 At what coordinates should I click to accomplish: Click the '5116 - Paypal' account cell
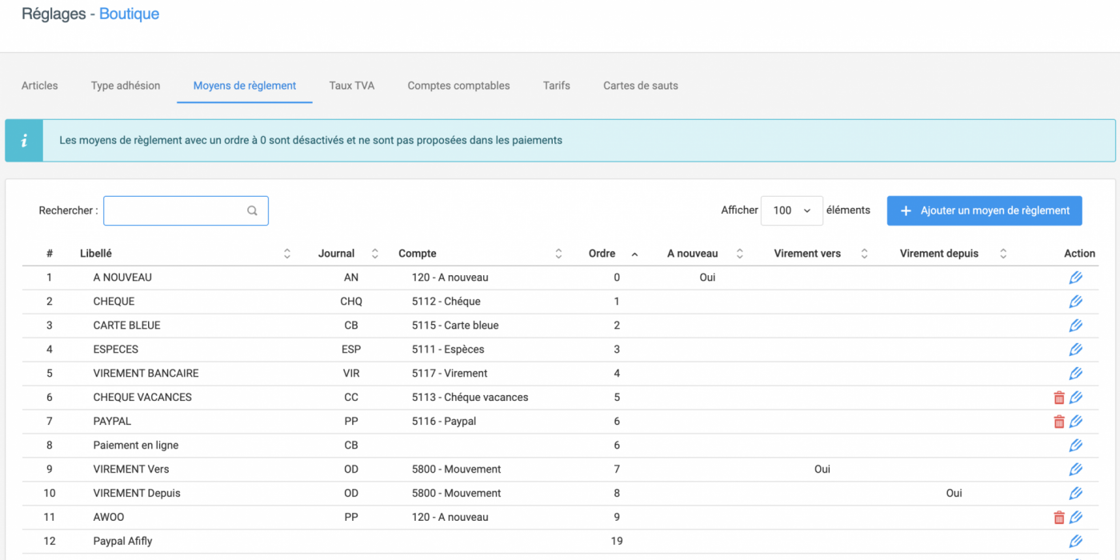[x=443, y=422]
